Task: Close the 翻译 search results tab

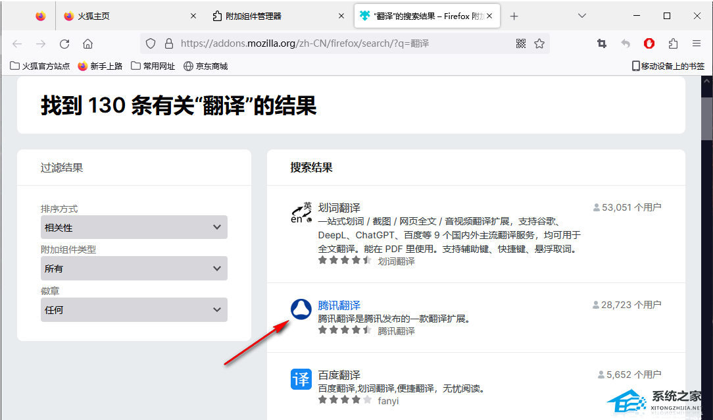Action: pos(489,16)
